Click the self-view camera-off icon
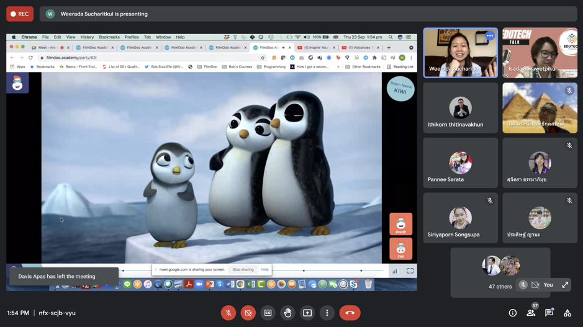 [x=535, y=285]
